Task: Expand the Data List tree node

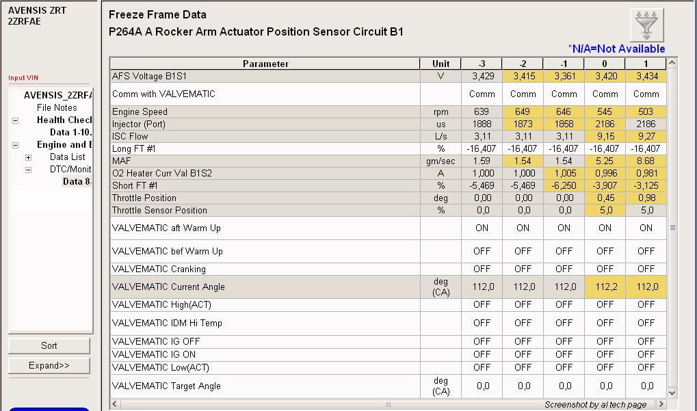Action: pos(28,157)
